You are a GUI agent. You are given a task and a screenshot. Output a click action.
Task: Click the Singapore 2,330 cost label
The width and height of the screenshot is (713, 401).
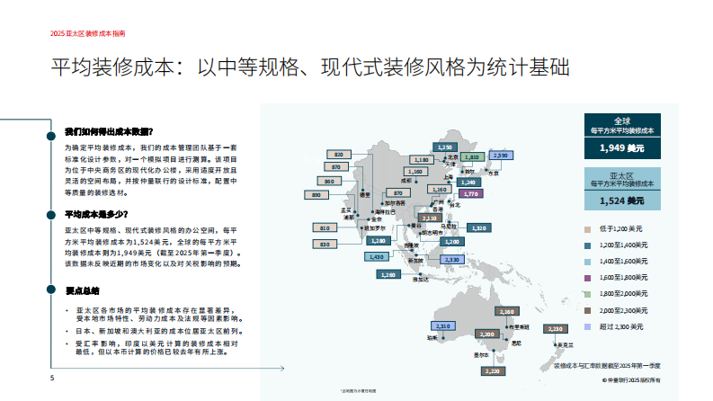click(450, 259)
